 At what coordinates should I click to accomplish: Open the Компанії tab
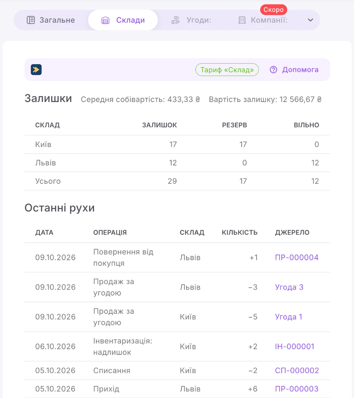(263, 20)
